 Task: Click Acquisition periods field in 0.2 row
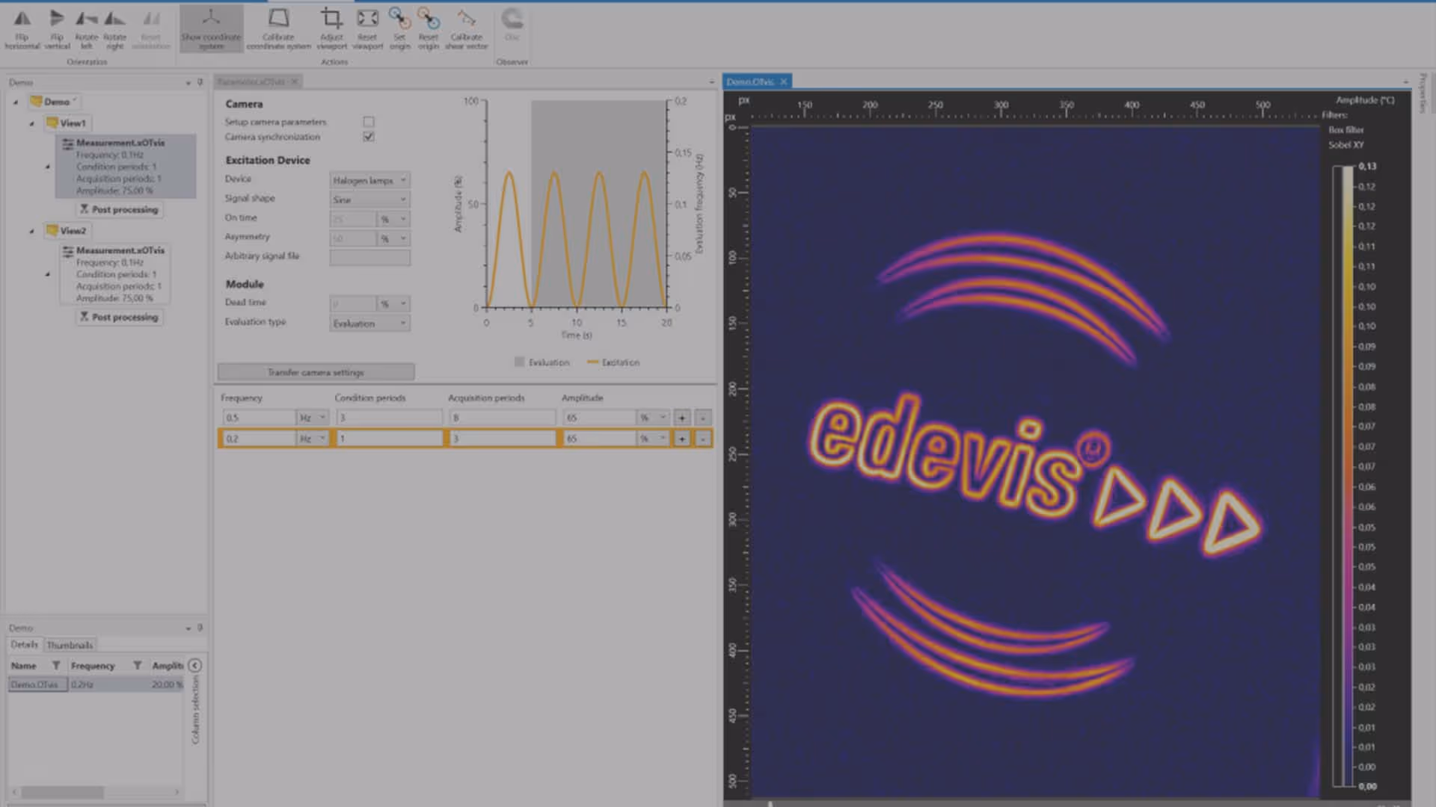point(503,439)
